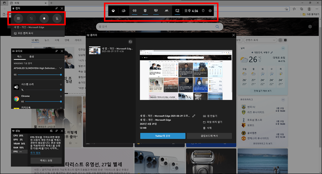Select the 뉴스 feed tab in Edge
Image resolution: width=322 pixels, height=174 pixels.
47,40
